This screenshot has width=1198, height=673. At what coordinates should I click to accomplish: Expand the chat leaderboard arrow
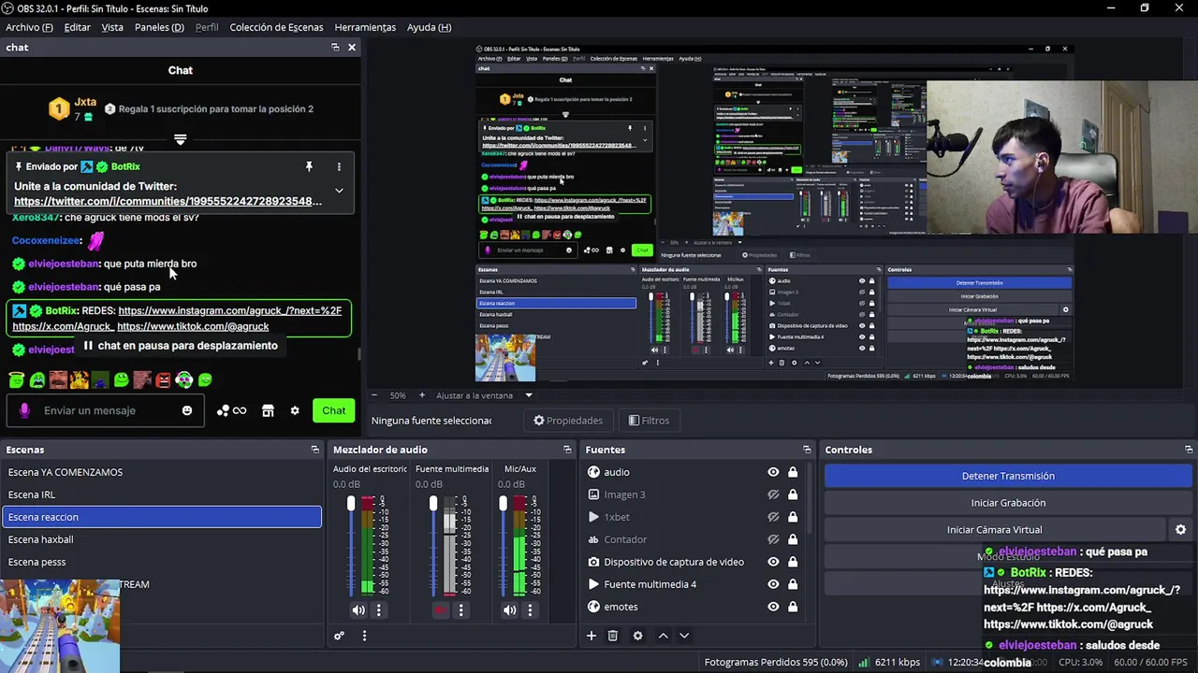[180, 139]
